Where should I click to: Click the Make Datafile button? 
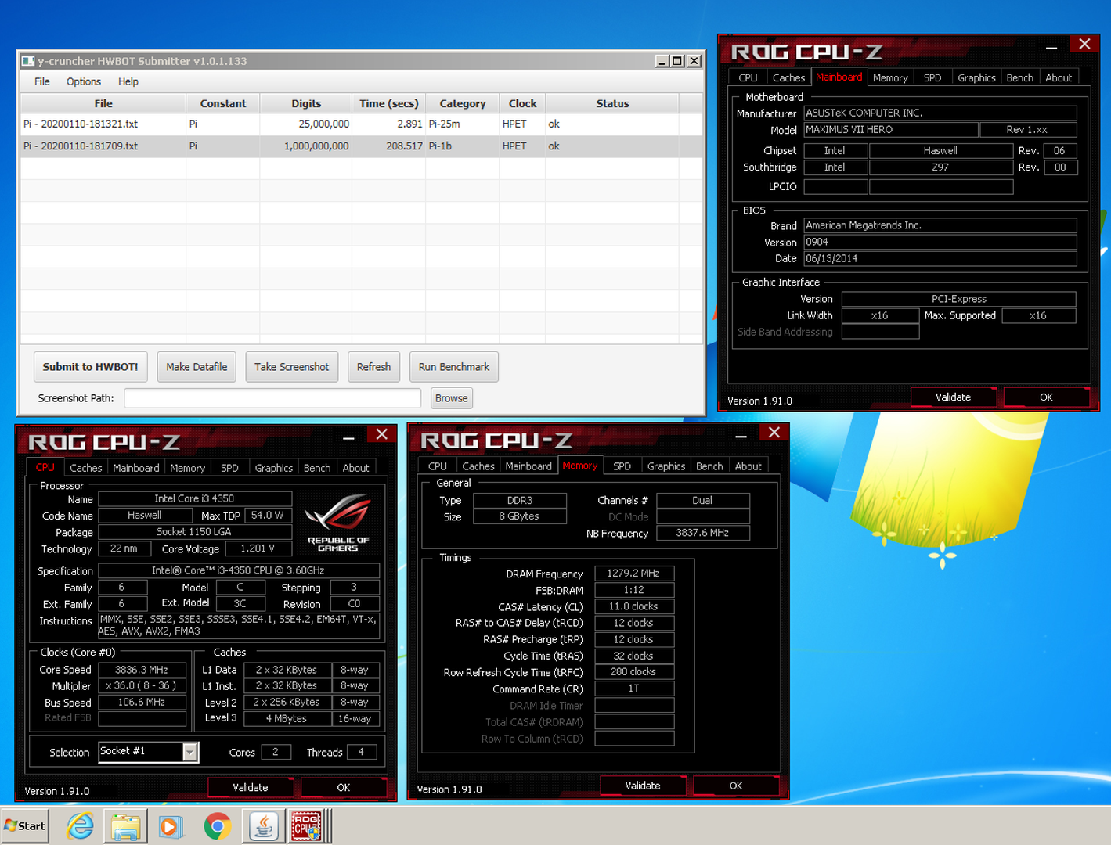[x=197, y=367]
